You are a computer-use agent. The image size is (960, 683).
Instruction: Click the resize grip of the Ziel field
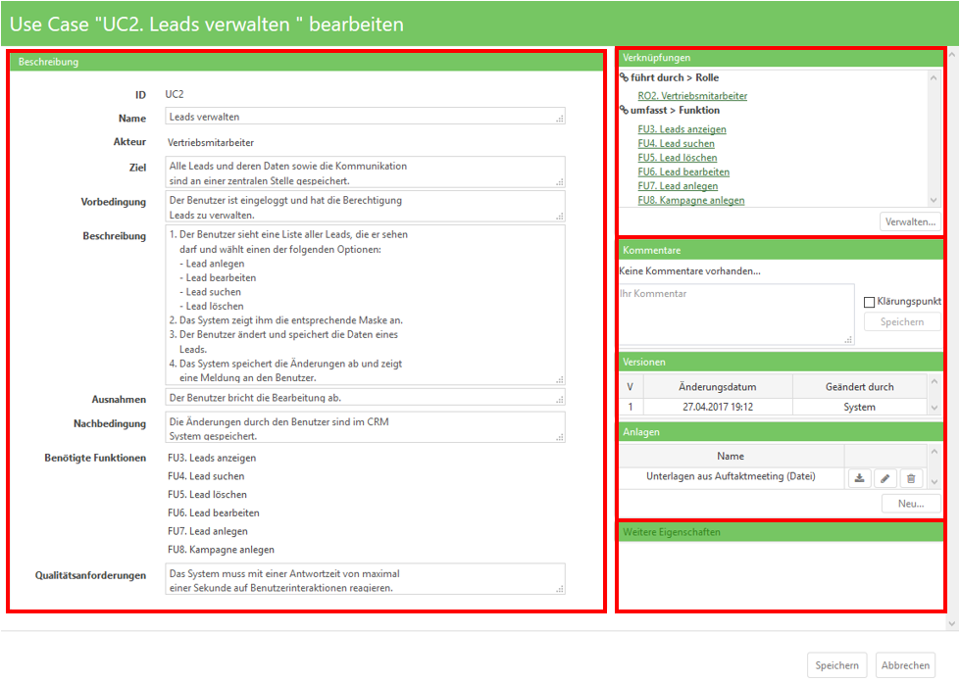(559, 181)
